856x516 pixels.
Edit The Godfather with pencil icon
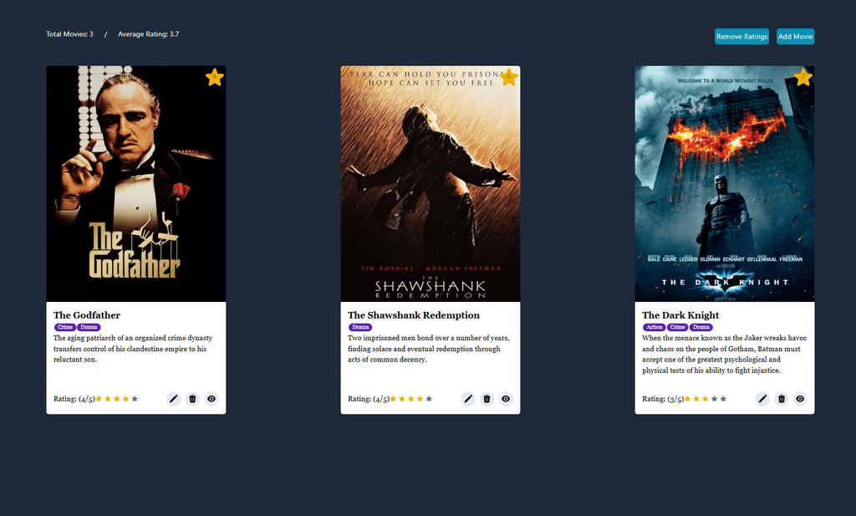click(x=174, y=399)
